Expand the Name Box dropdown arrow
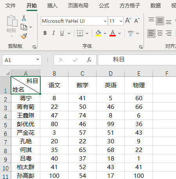 (x=38, y=60)
